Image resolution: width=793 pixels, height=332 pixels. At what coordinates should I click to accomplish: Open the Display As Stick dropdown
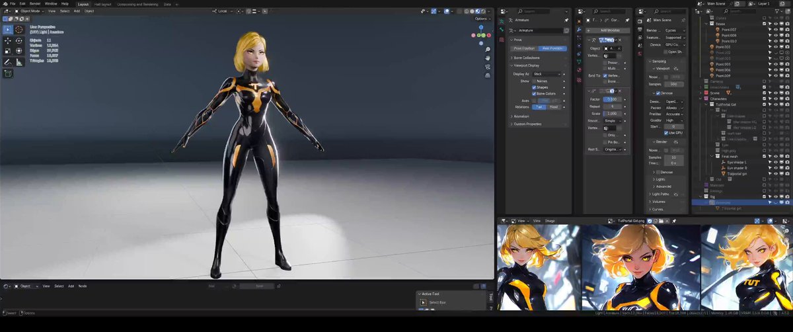click(x=548, y=74)
